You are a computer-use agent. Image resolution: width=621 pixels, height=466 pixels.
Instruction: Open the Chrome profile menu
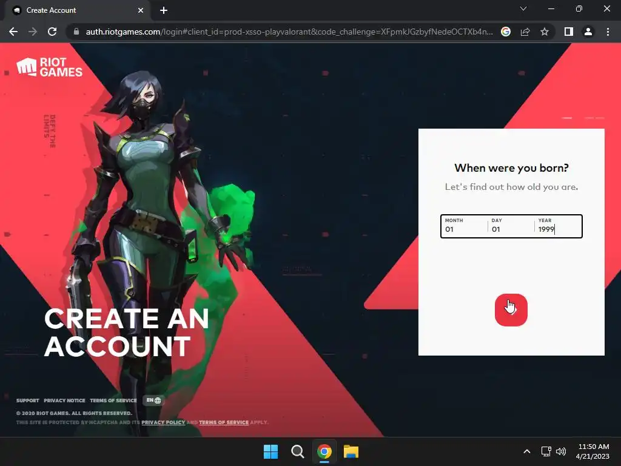click(x=588, y=32)
